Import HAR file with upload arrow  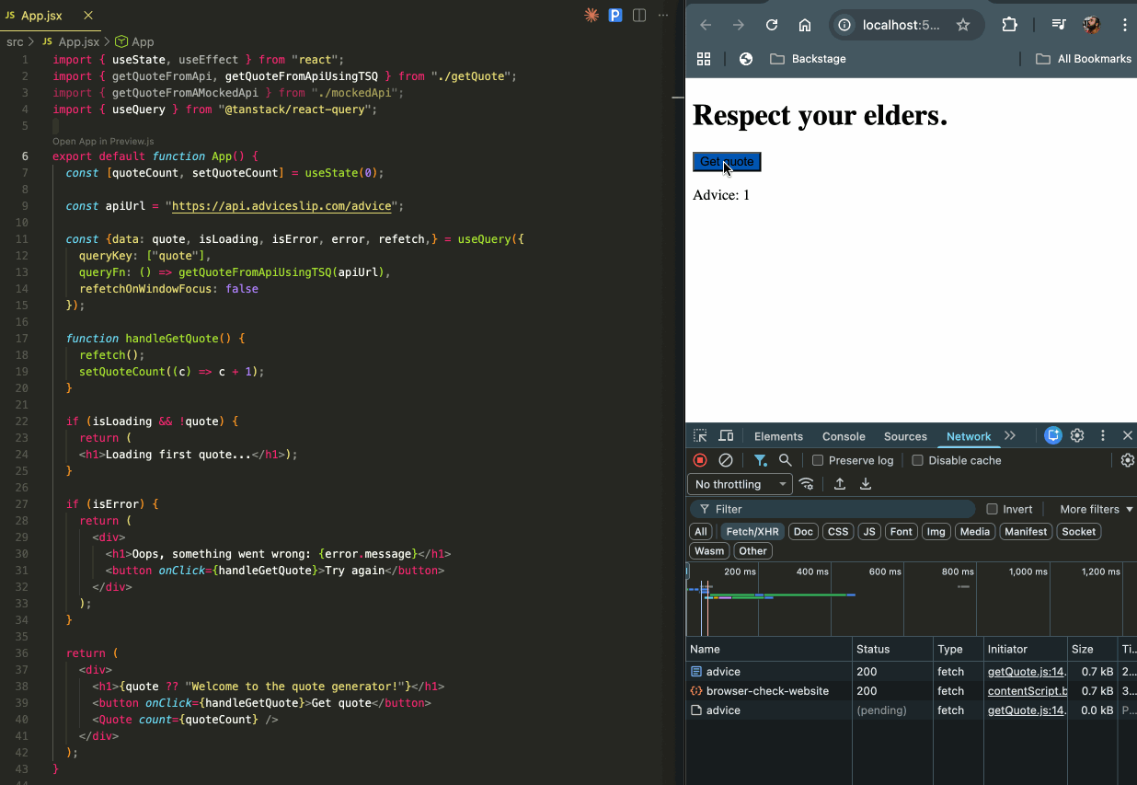click(x=840, y=484)
